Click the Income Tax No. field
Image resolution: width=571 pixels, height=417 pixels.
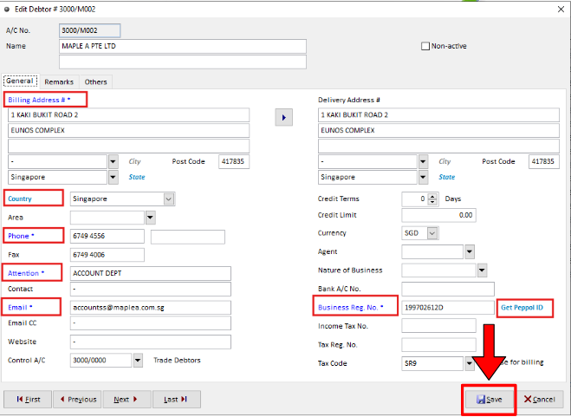coord(438,326)
